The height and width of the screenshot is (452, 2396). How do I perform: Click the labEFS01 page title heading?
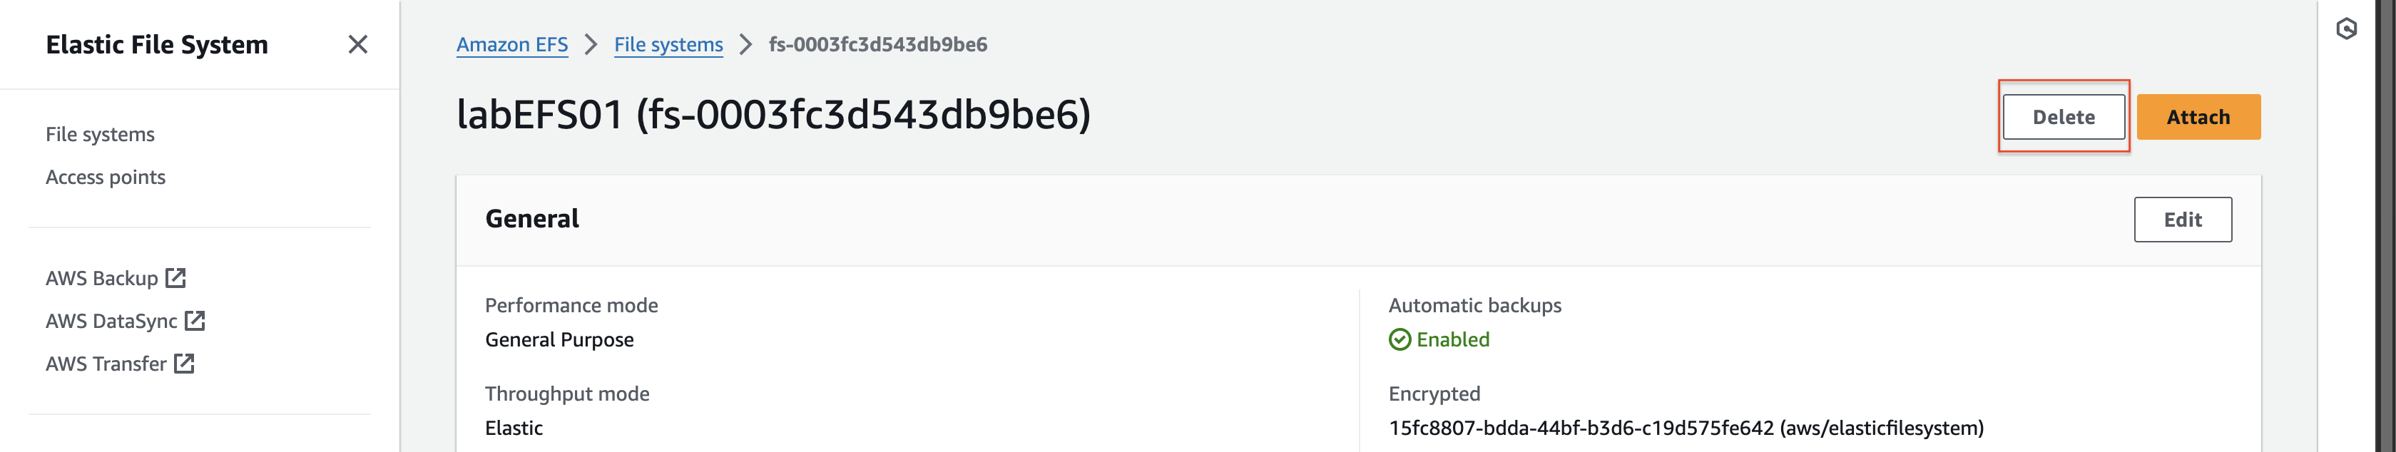tap(773, 114)
